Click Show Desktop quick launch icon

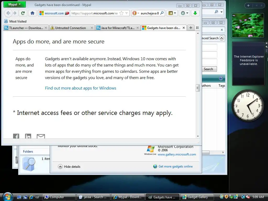coord(19,197)
